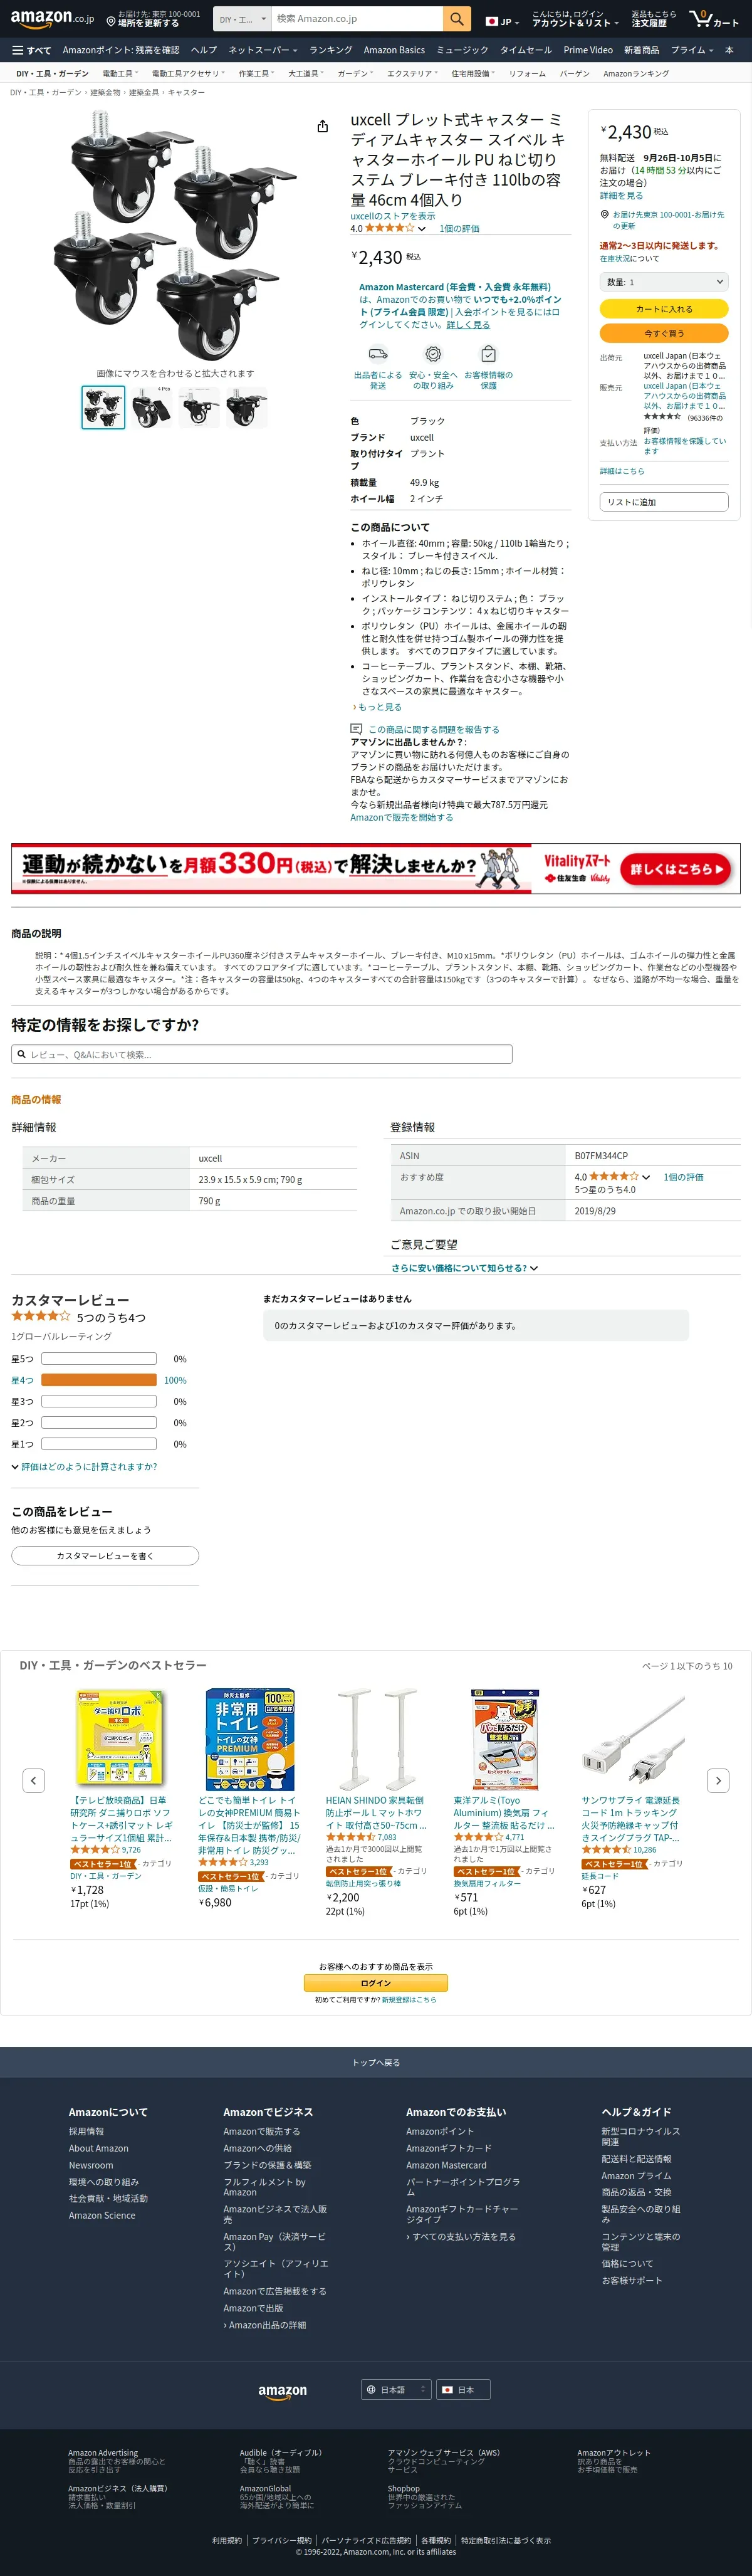Click プライバシー規約 footer link

282,2540
